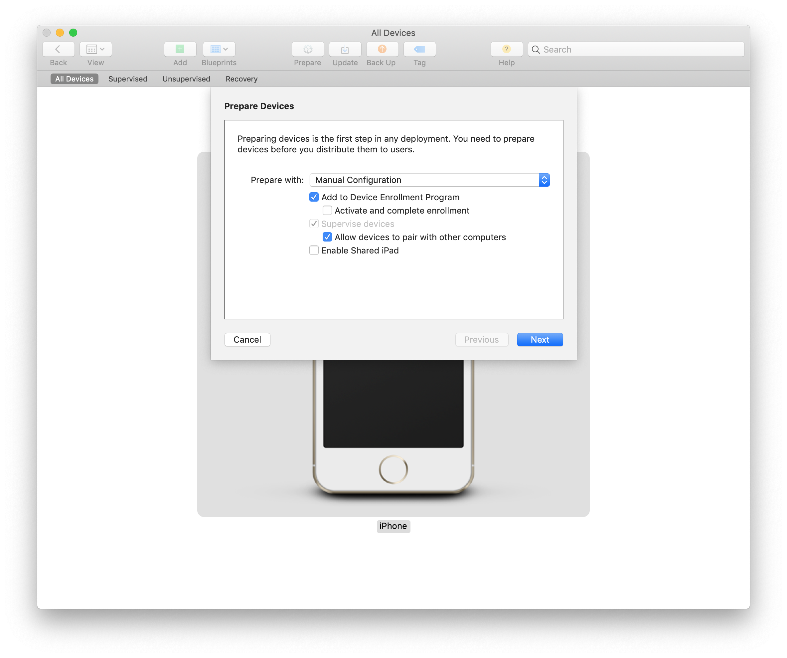The width and height of the screenshot is (787, 658).
Task: Click the View icon in toolbar
Action: [x=95, y=49]
